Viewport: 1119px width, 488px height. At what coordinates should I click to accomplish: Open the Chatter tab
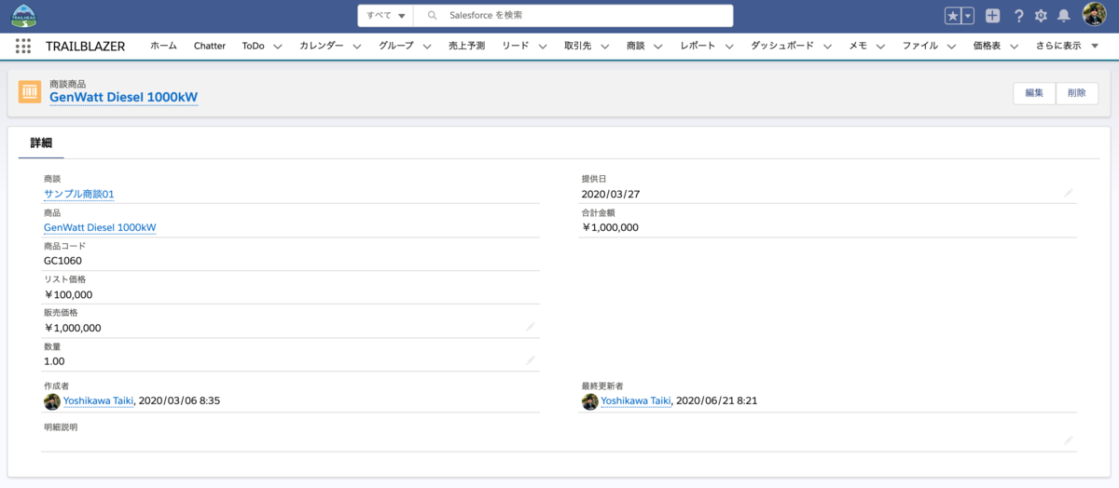(210, 46)
